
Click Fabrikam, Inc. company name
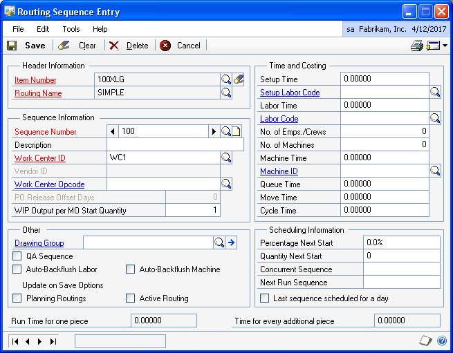[x=382, y=29]
